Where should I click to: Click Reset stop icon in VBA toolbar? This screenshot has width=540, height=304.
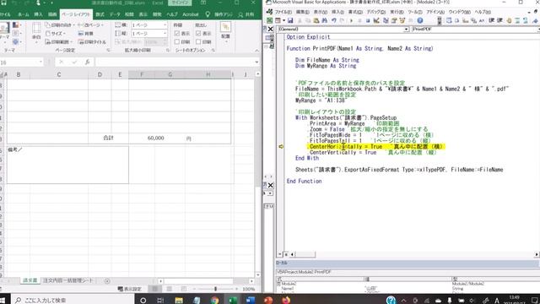pos(368,20)
